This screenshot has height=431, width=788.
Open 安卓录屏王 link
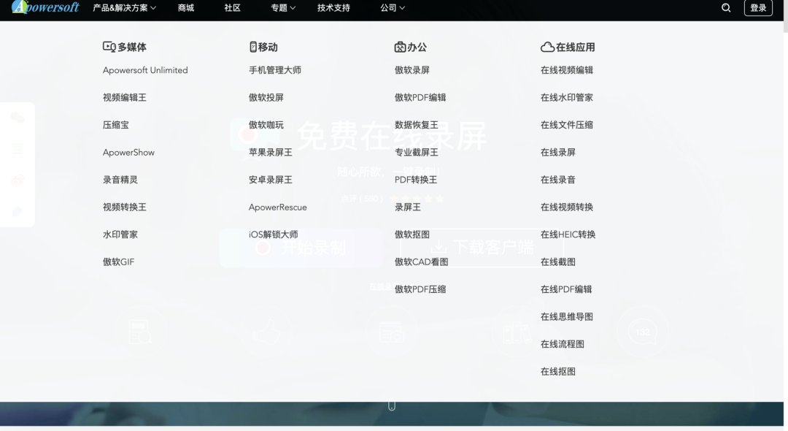(271, 180)
